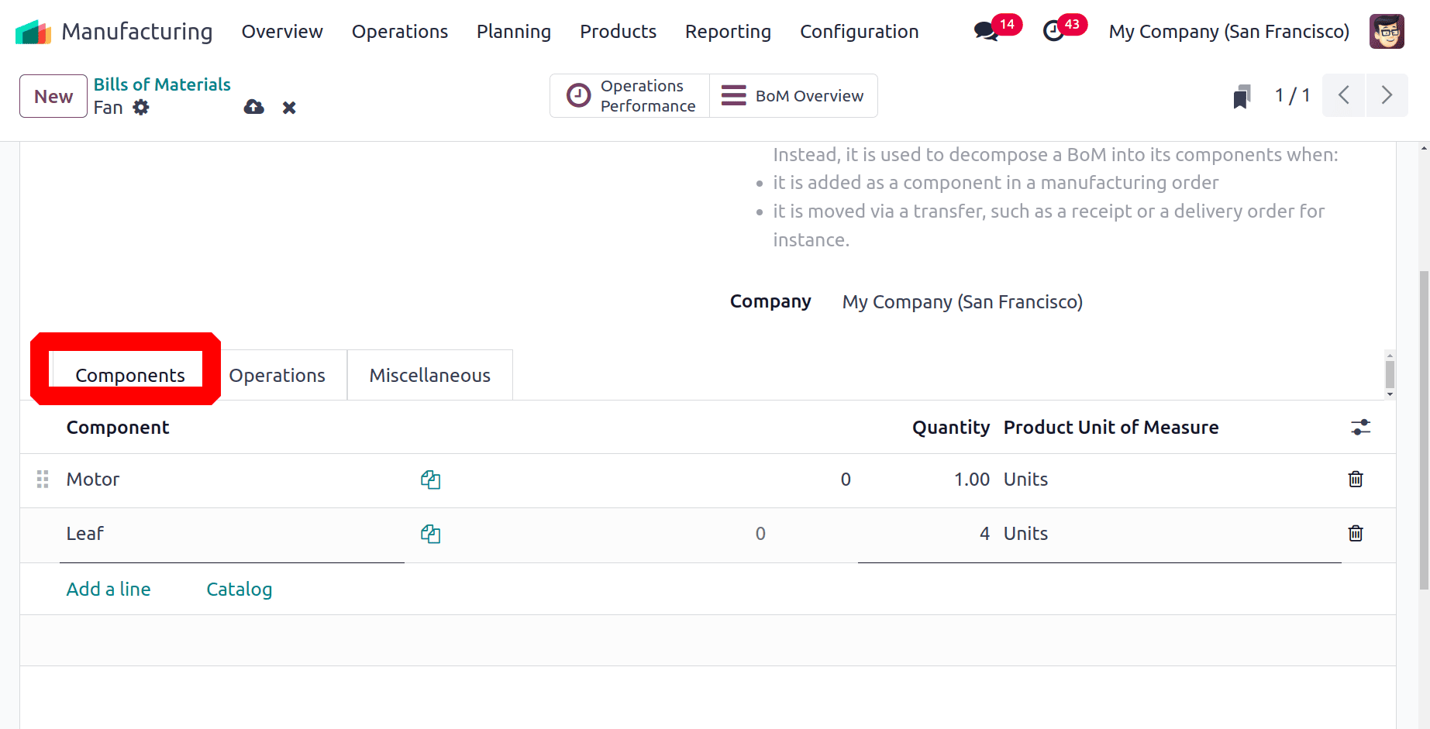Click the gear icon next to Fan

point(140,108)
